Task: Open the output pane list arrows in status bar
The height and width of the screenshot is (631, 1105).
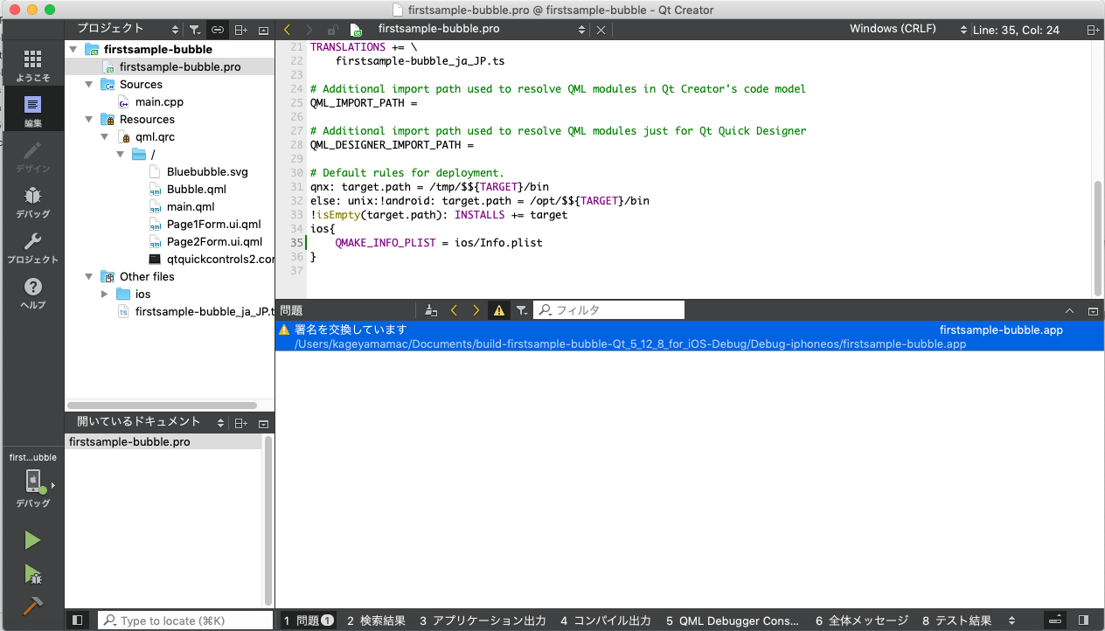Action: [x=1012, y=621]
